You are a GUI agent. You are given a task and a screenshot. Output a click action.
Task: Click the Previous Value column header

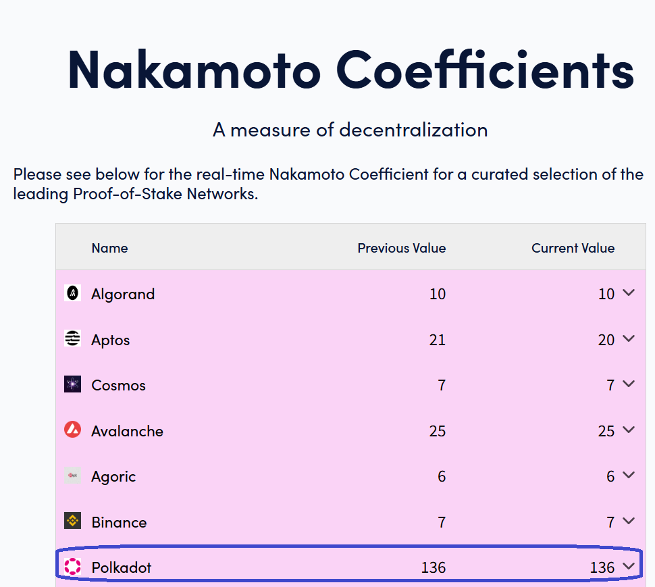401,248
